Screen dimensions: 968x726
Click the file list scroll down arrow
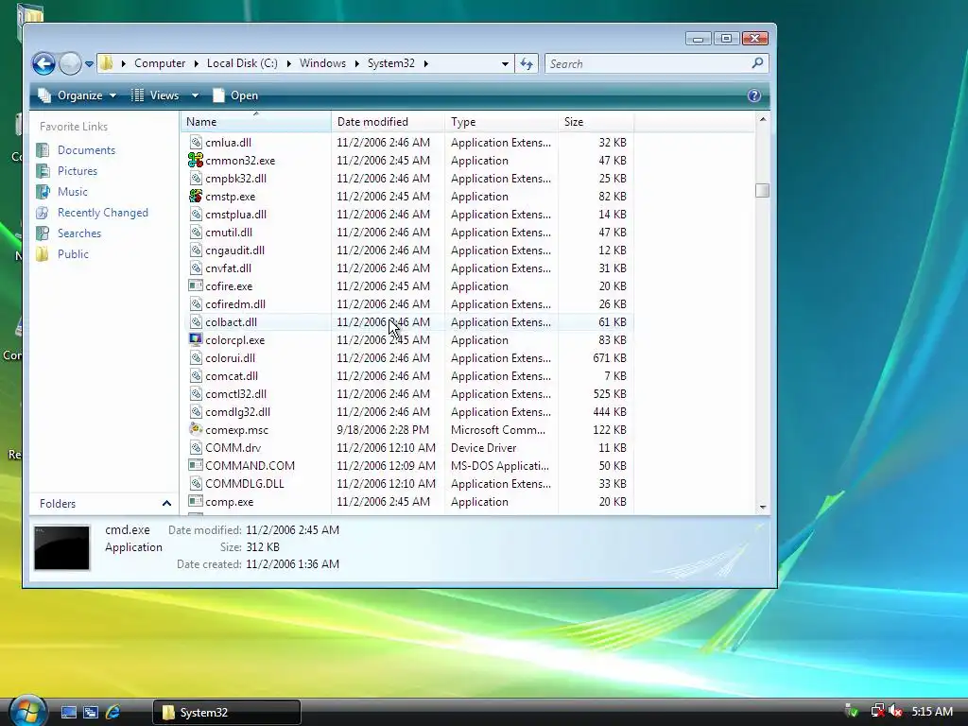tap(763, 507)
